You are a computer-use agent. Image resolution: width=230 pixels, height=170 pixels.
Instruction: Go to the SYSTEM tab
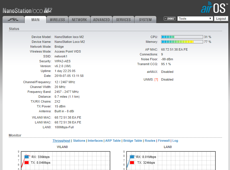click(145, 20)
